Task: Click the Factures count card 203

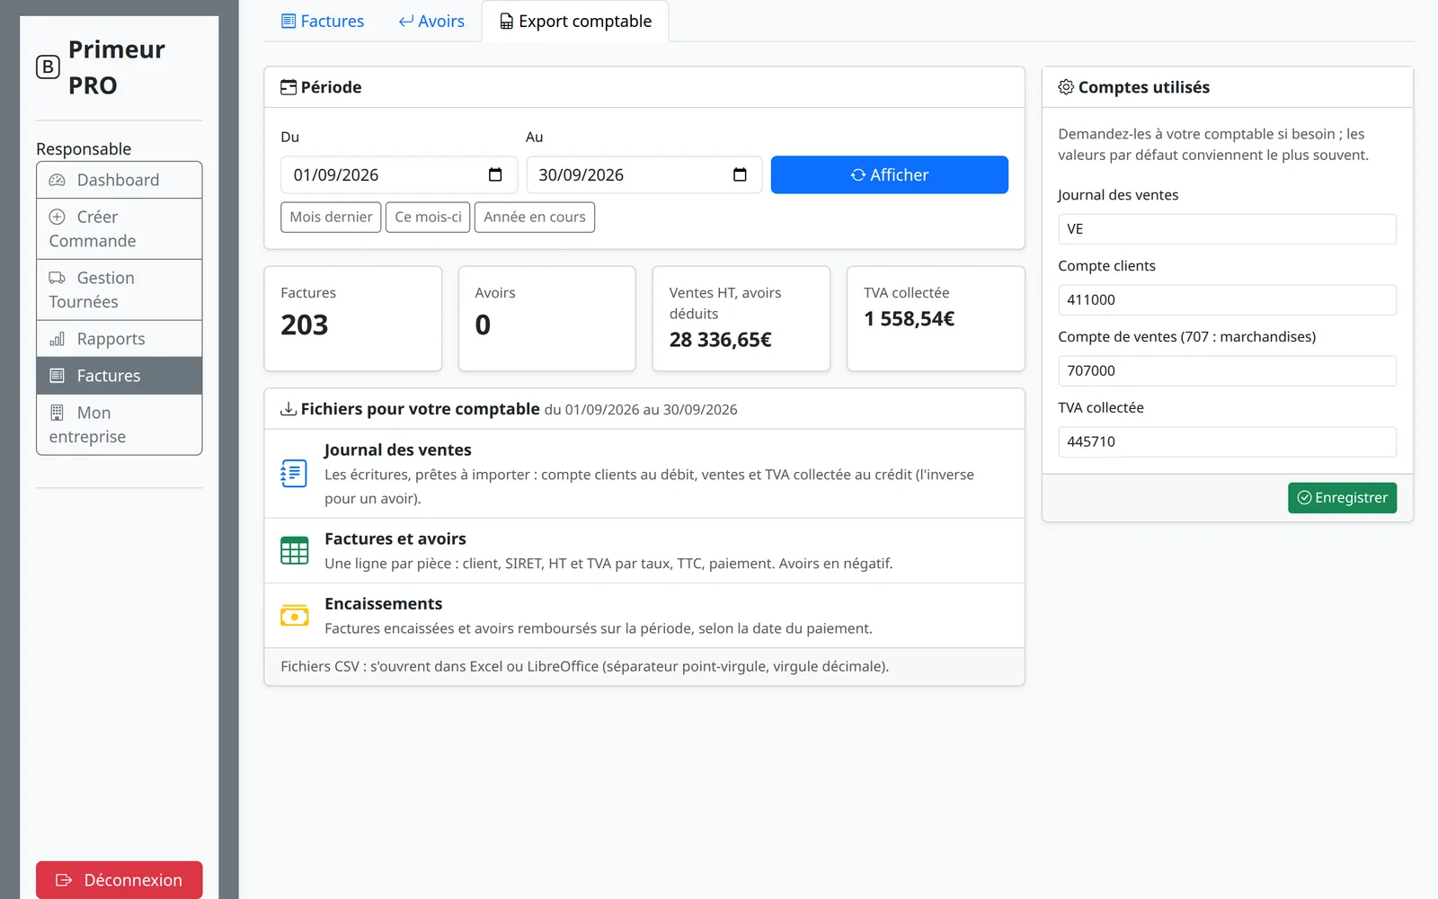Action: (x=352, y=318)
